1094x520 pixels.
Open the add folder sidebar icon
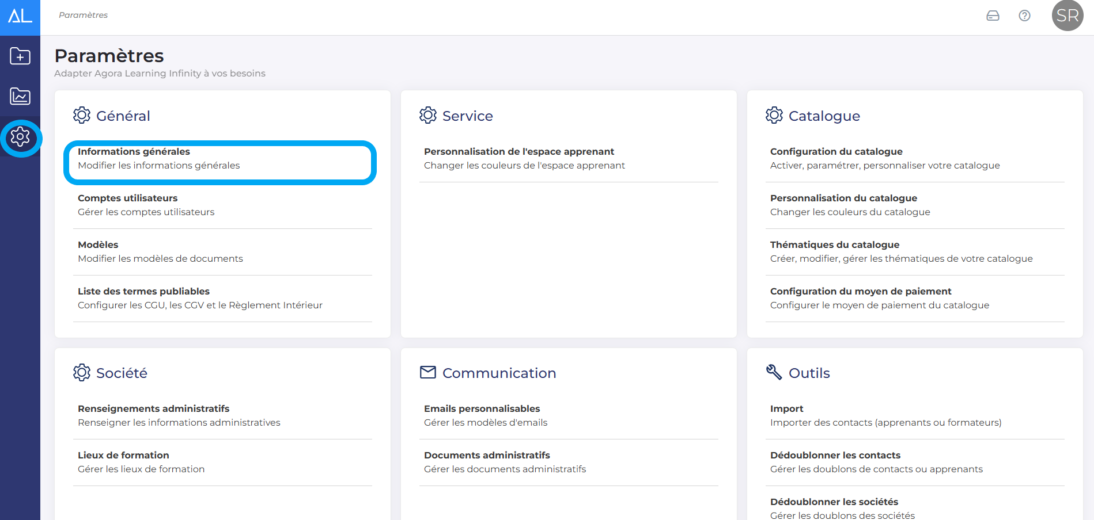pyautogui.click(x=20, y=56)
